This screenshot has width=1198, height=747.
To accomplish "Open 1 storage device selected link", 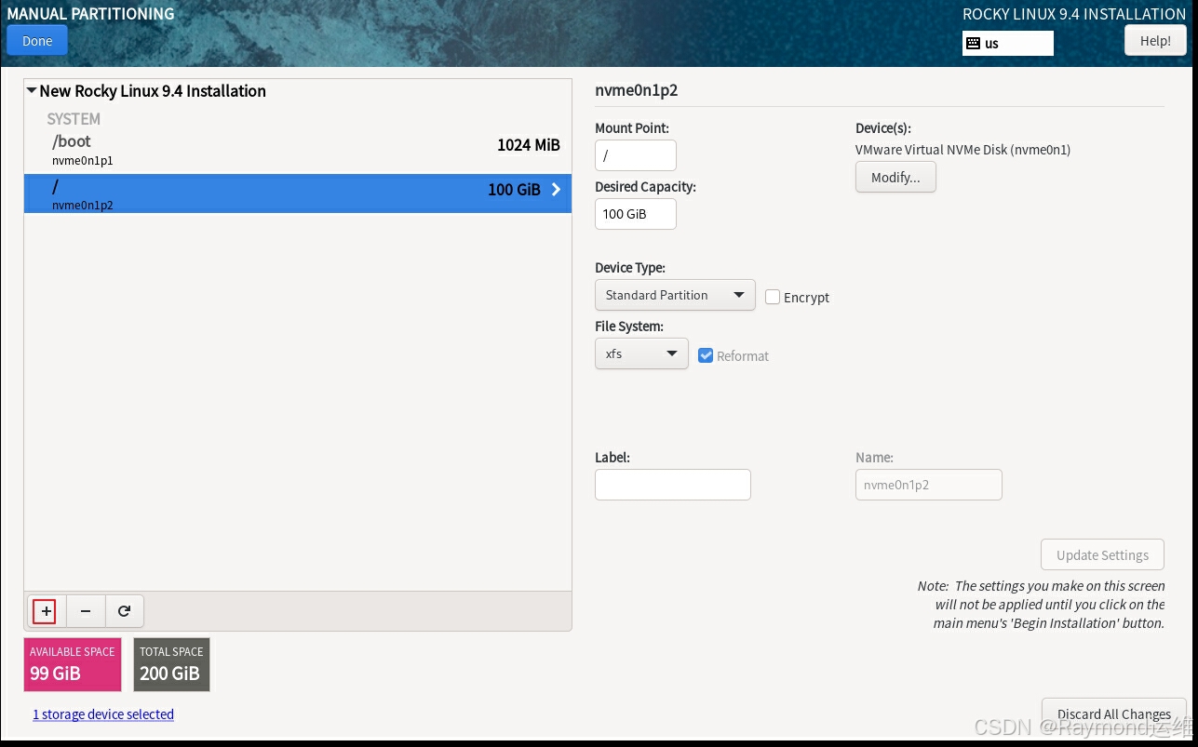I will pyautogui.click(x=103, y=714).
